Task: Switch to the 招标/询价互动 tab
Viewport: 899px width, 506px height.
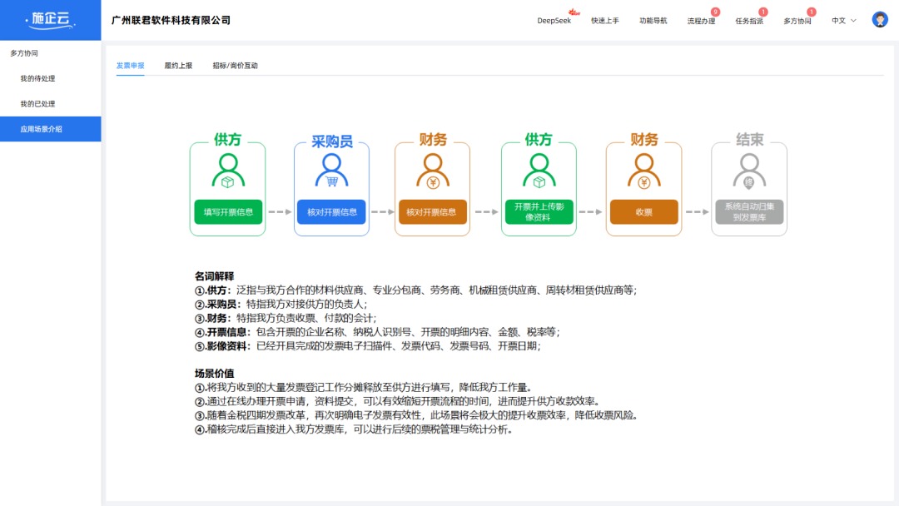Action: tap(235, 64)
